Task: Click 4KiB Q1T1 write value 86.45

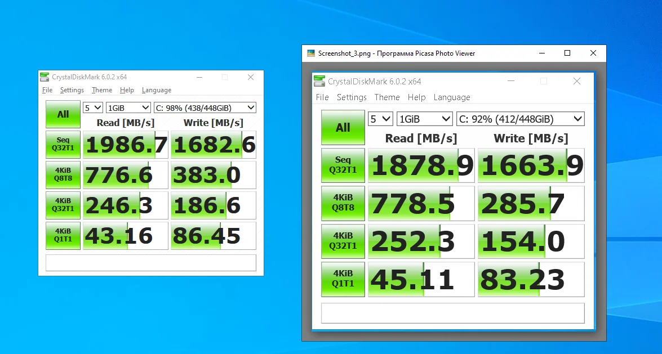Action: coord(214,236)
